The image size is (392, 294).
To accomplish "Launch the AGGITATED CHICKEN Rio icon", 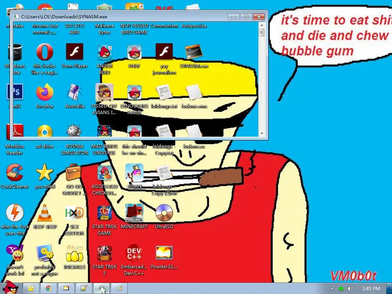I will pyautogui.click(x=105, y=173).
